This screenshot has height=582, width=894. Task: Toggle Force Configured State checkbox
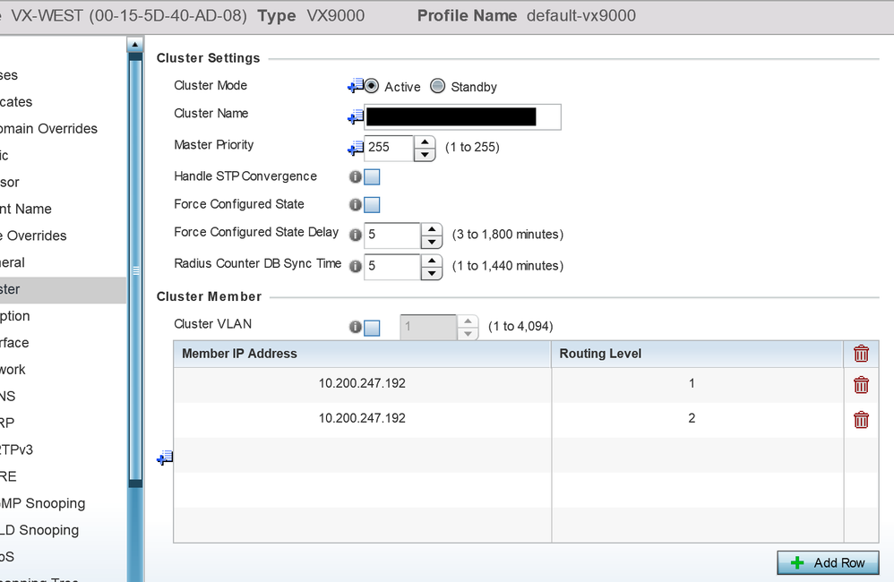(x=372, y=205)
